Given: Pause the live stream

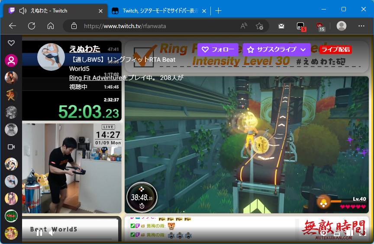Looking at the screenshot, I should click(39, 233).
